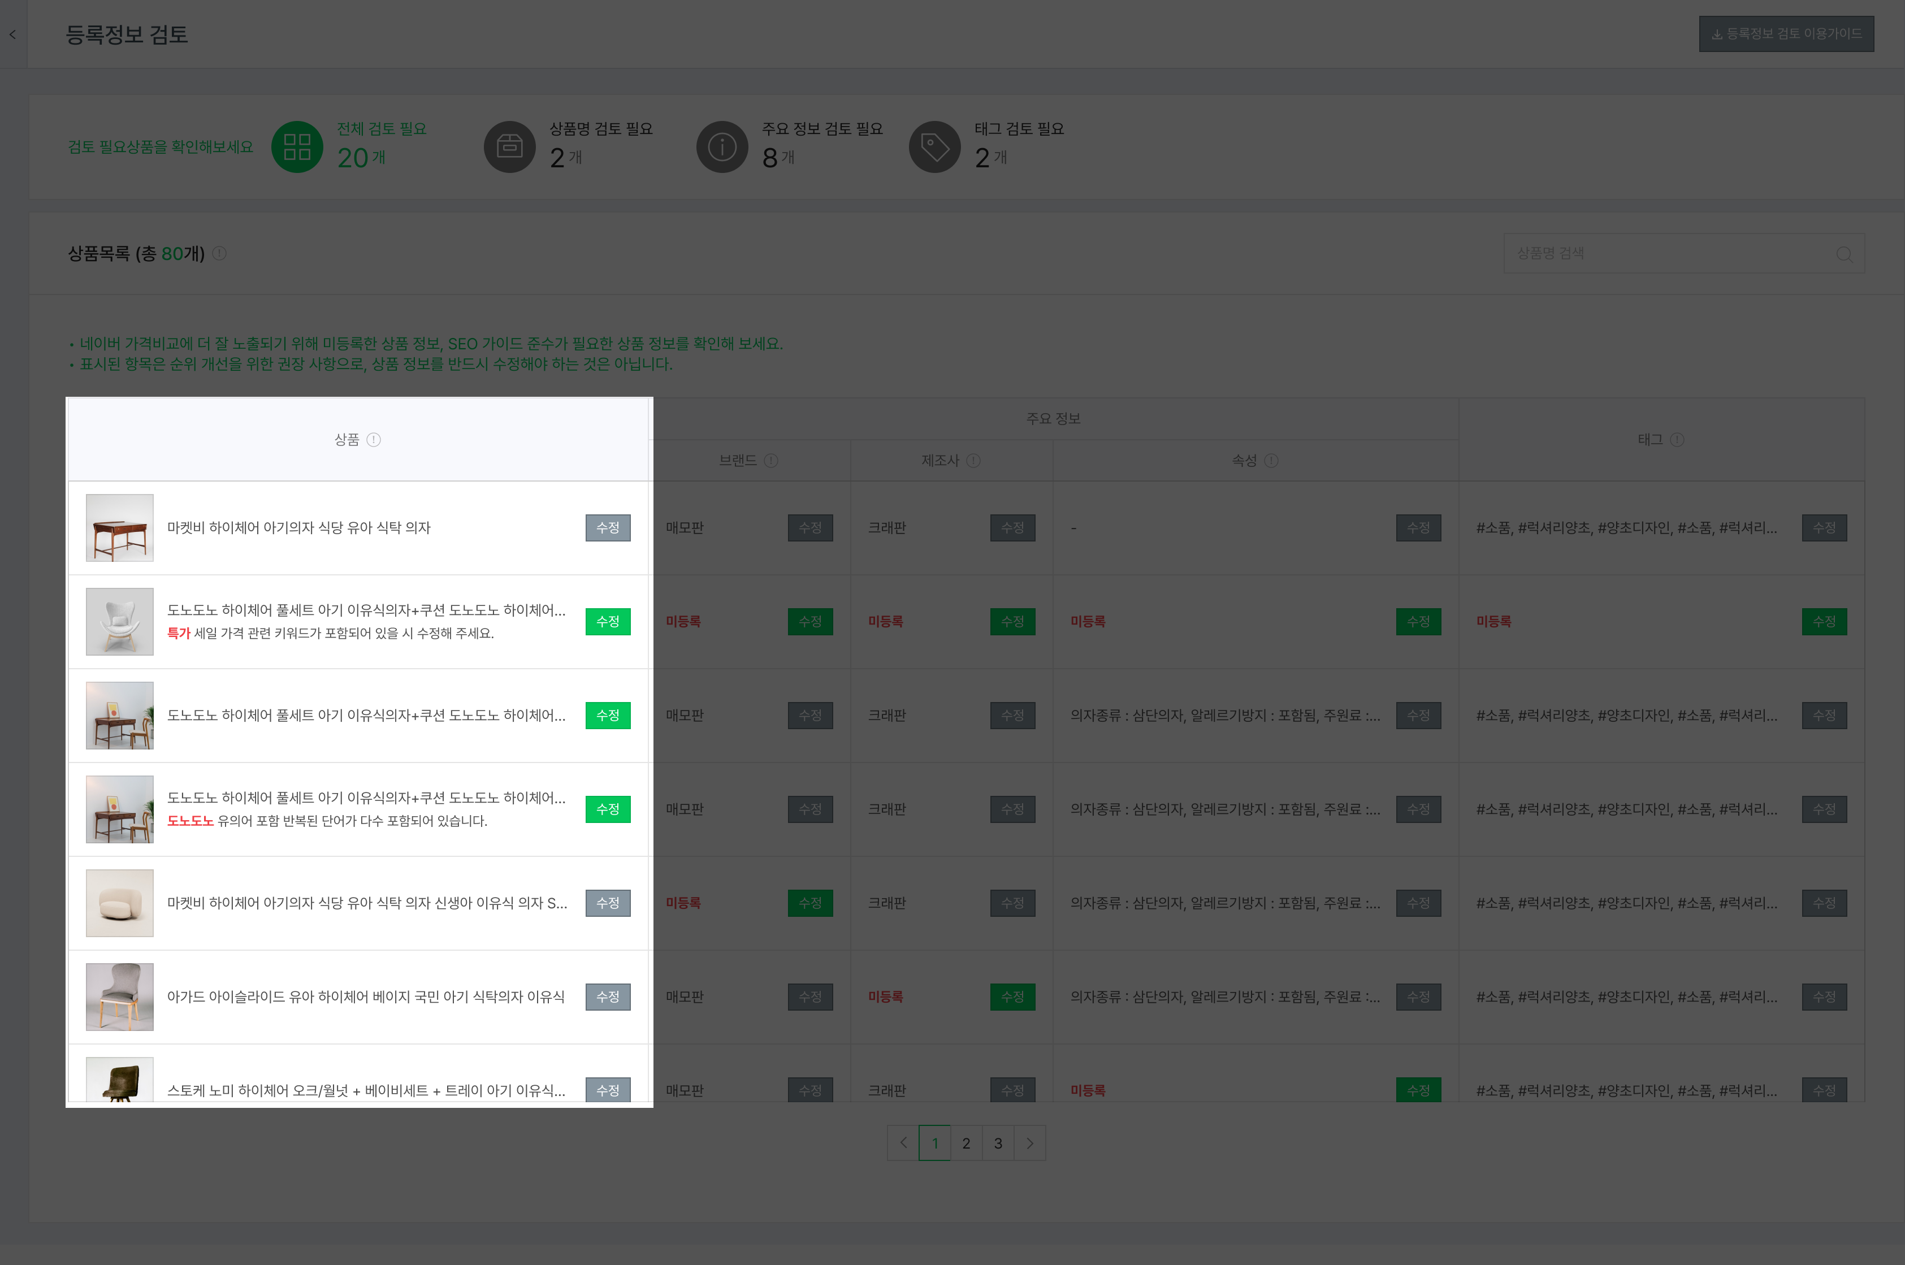
Task: Click red 미등록 manufacturer in 아가드 row
Action: pyautogui.click(x=885, y=997)
